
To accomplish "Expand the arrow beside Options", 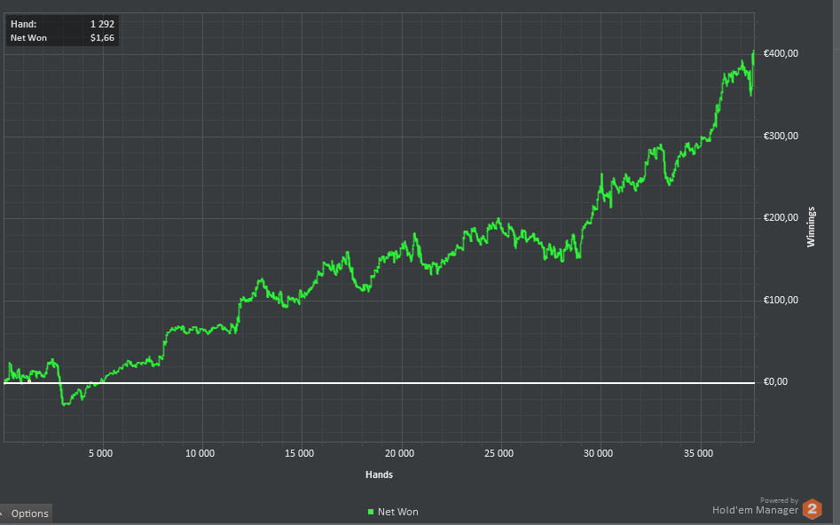I will pos(2,513).
